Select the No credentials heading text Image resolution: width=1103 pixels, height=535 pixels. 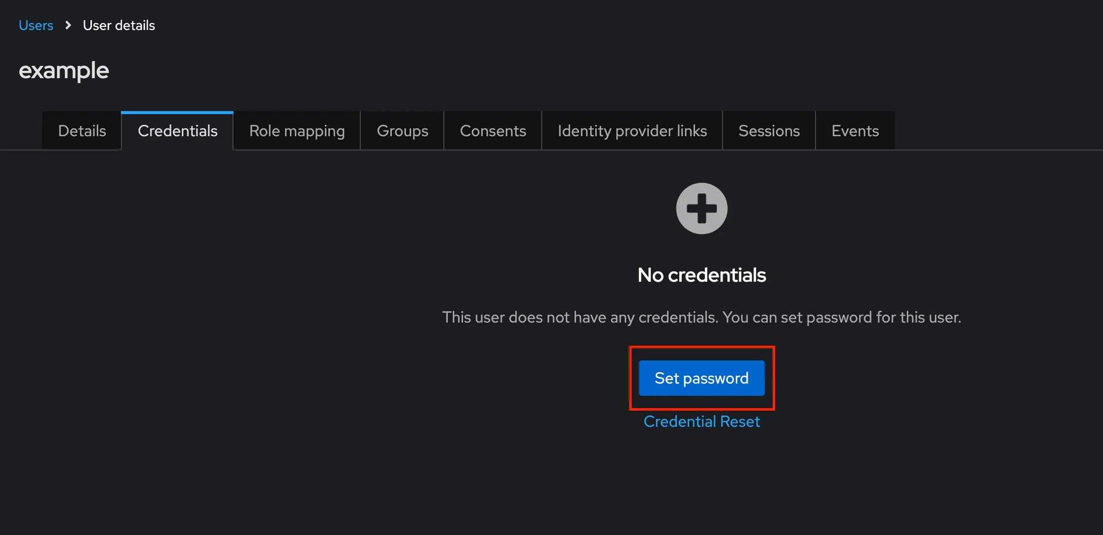coord(701,275)
